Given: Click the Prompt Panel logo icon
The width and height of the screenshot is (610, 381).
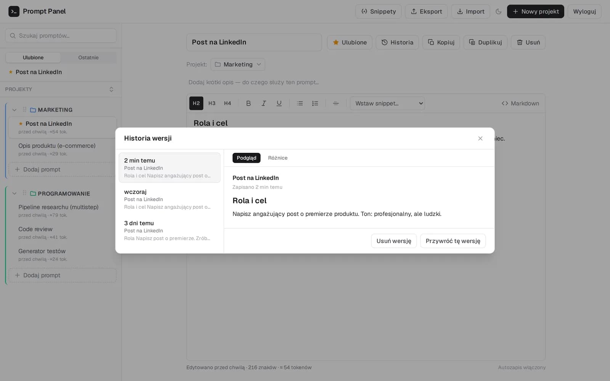Looking at the screenshot, I should tap(14, 11).
